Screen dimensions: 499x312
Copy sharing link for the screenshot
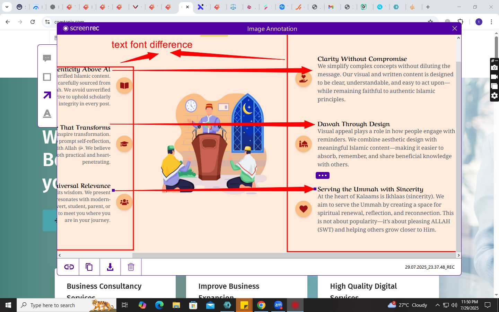pyautogui.click(x=69, y=267)
